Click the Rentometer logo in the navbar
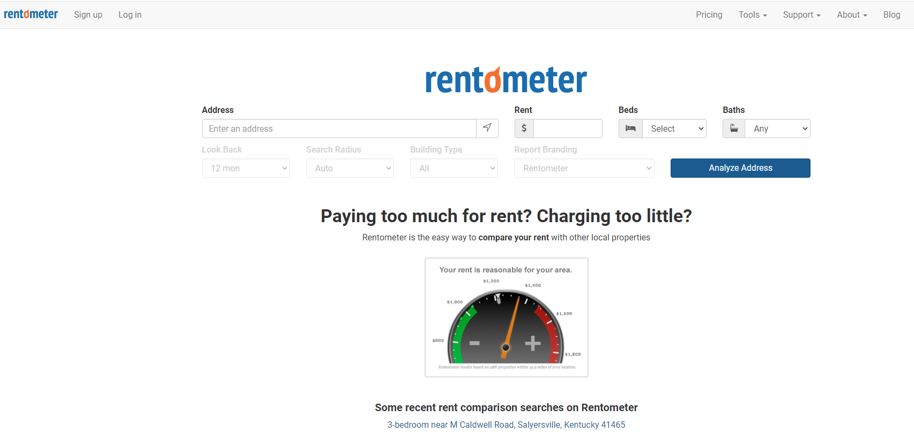914x439 pixels. coord(31,14)
